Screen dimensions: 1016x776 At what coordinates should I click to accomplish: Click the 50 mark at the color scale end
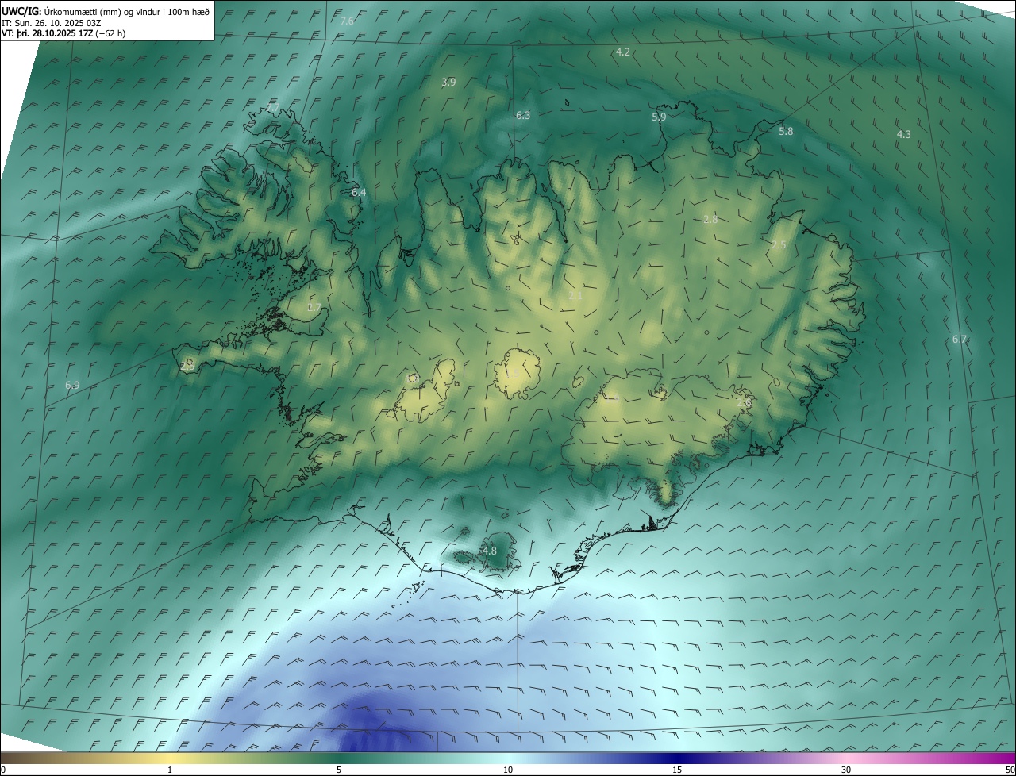(1009, 770)
